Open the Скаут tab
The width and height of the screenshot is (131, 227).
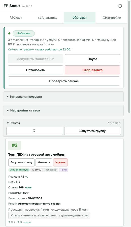point(16,18)
